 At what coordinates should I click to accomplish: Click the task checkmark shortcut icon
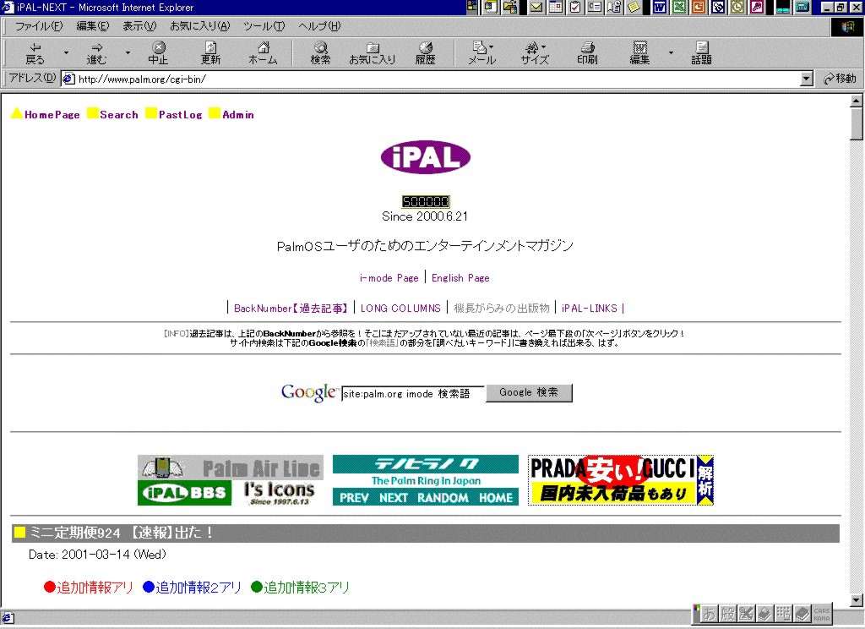coord(575,7)
